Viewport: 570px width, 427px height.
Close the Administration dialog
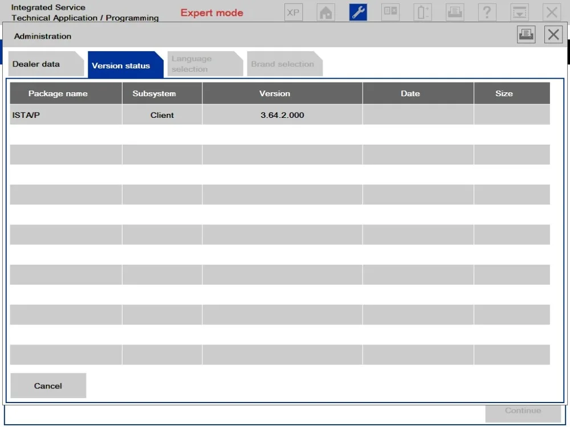[553, 35]
